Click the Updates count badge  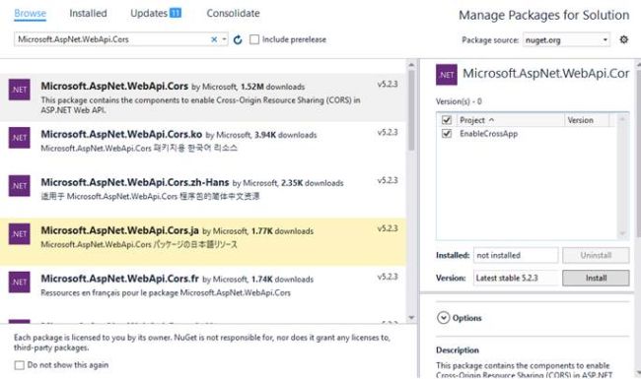[176, 13]
